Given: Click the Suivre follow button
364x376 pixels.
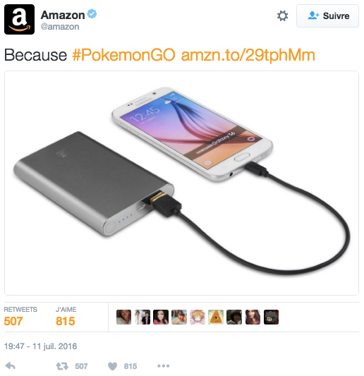Looking at the screenshot, I should (x=327, y=16).
